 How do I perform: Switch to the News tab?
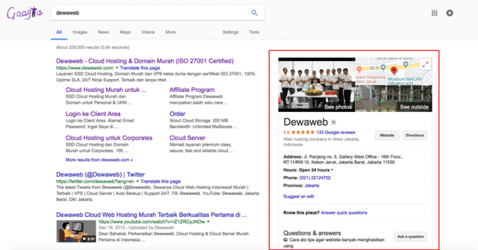tap(103, 32)
